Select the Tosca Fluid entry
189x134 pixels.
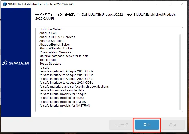[48, 60]
